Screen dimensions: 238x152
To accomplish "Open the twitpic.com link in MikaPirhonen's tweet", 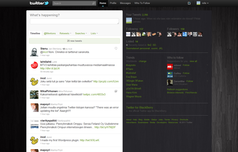I will (x=94, y=94).
